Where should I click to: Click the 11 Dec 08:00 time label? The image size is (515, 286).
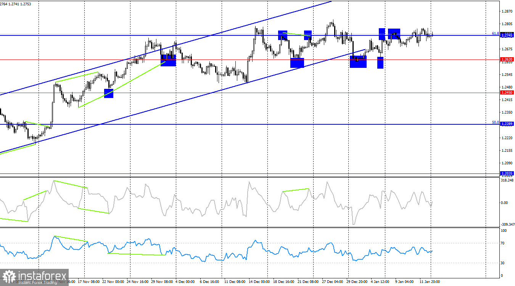[235, 282]
